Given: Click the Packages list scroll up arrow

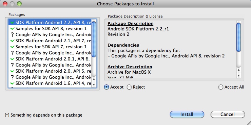Looking at the screenshot, I should (94, 79).
